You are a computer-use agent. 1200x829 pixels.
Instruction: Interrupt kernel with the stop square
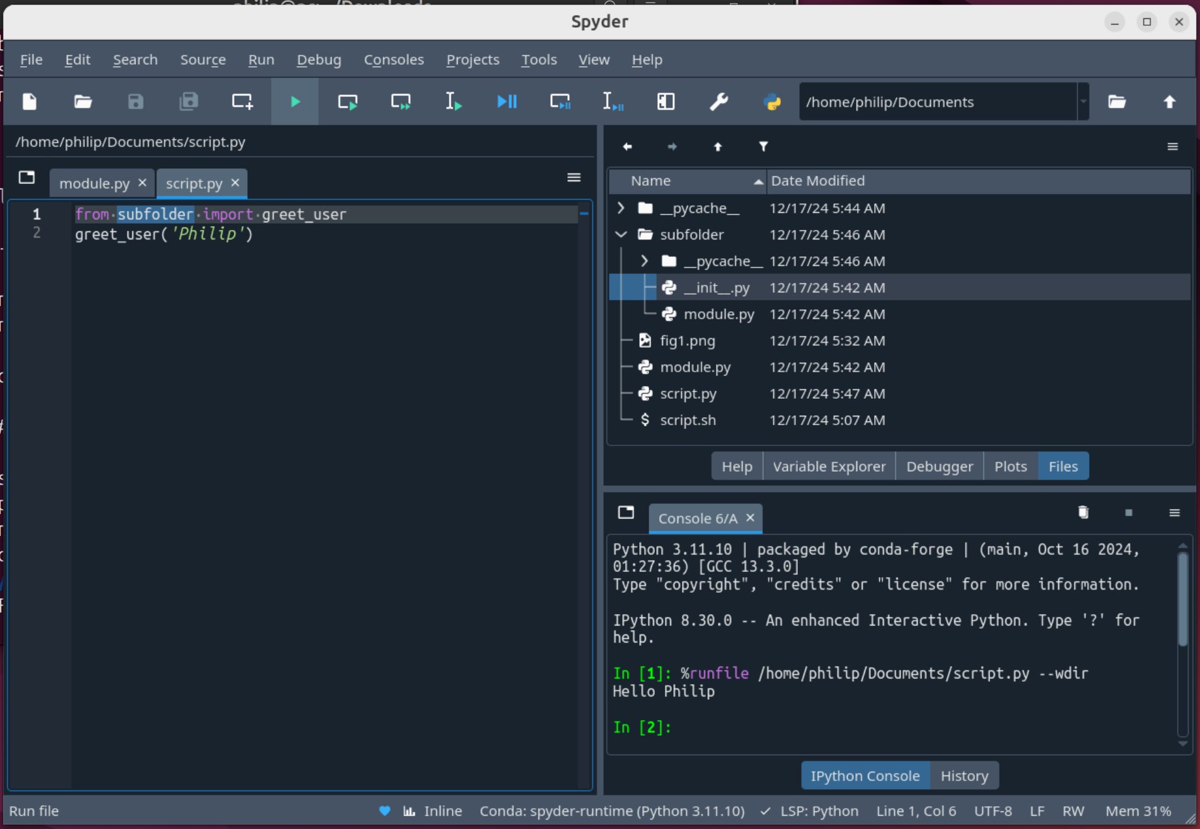tap(1129, 513)
